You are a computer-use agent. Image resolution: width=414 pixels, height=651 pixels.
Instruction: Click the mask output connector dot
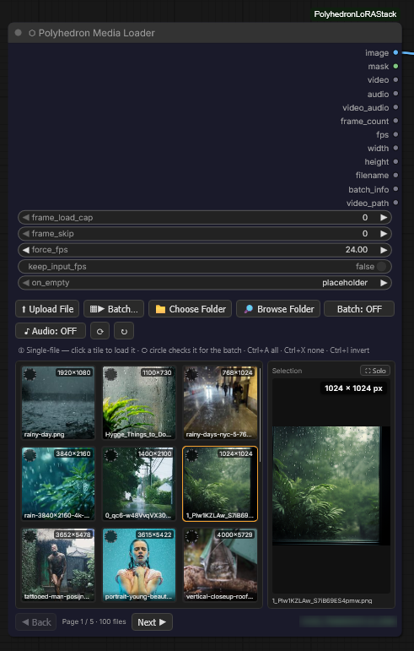coord(395,66)
